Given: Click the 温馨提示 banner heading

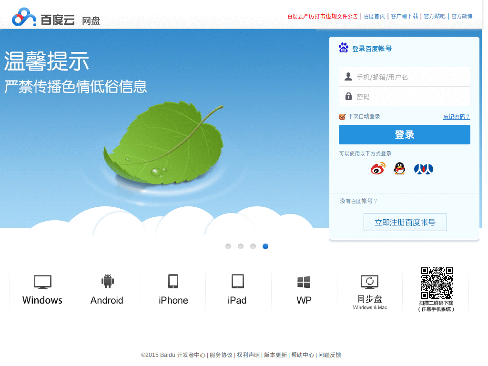Looking at the screenshot, I should tap(47, 61).
